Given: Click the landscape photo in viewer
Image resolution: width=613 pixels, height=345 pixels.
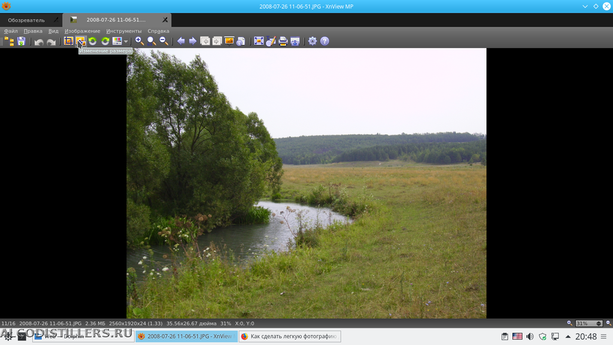Looking at the screenshot, I should [x=306, y=183].
